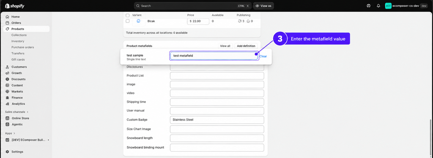Click the search bar

192,6
